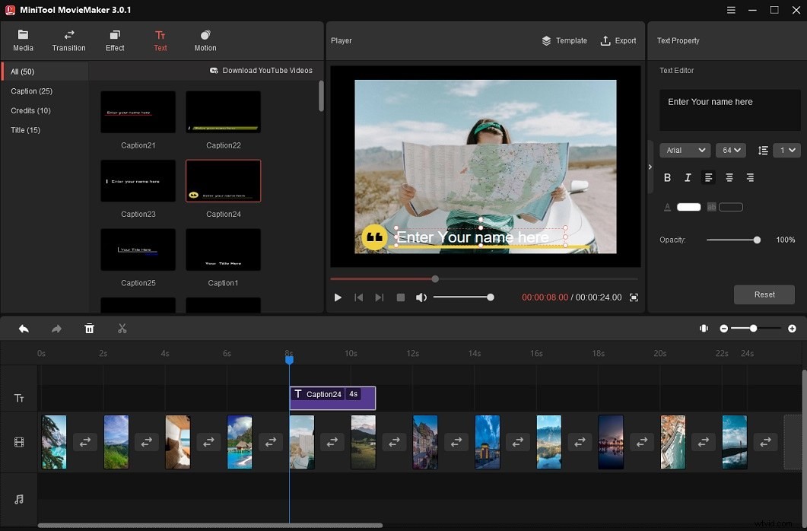The width and height of the screenshot is (807, 531).
Task: Toggle bold text formatting
Action: tap(667, 177)
